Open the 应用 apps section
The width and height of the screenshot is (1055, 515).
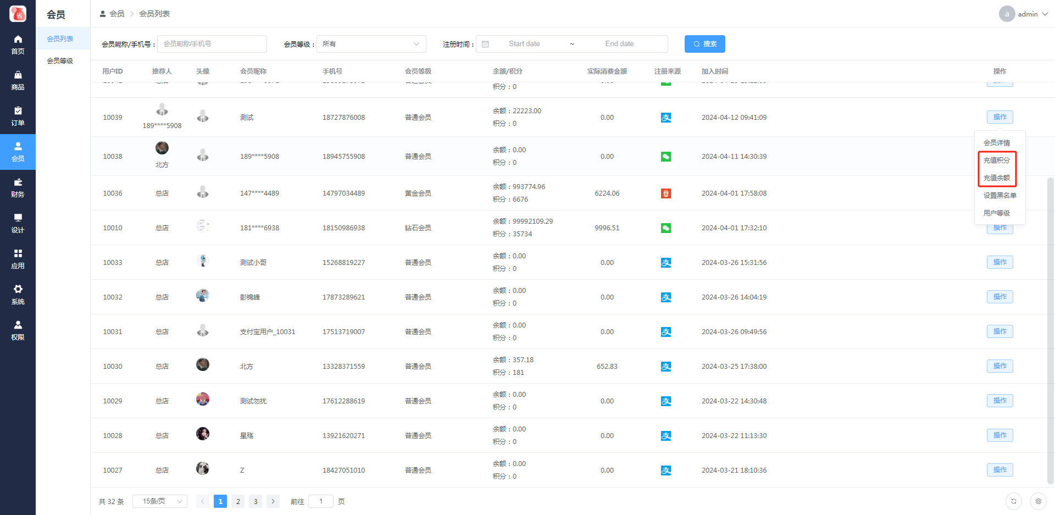click(18, 259)
